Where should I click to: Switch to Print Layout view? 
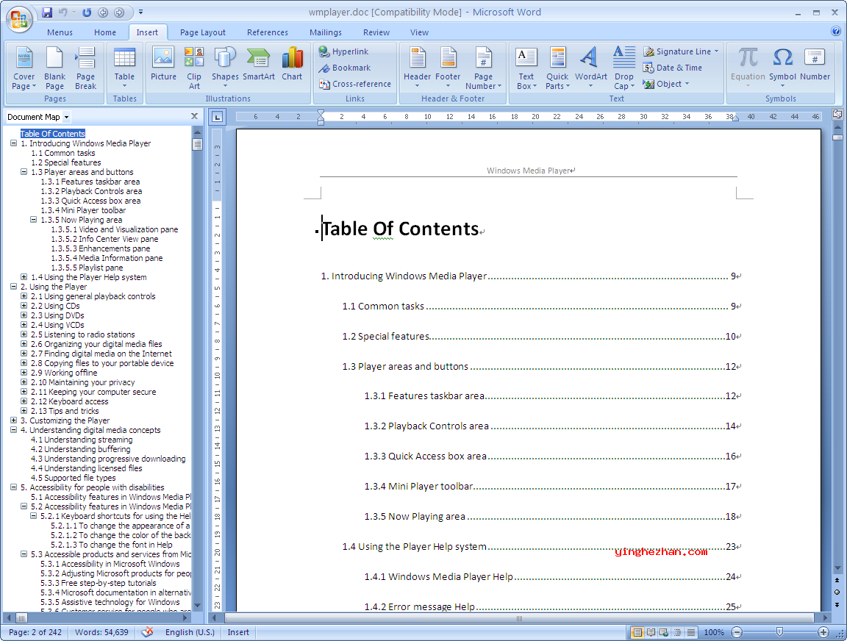pos(637,632)
